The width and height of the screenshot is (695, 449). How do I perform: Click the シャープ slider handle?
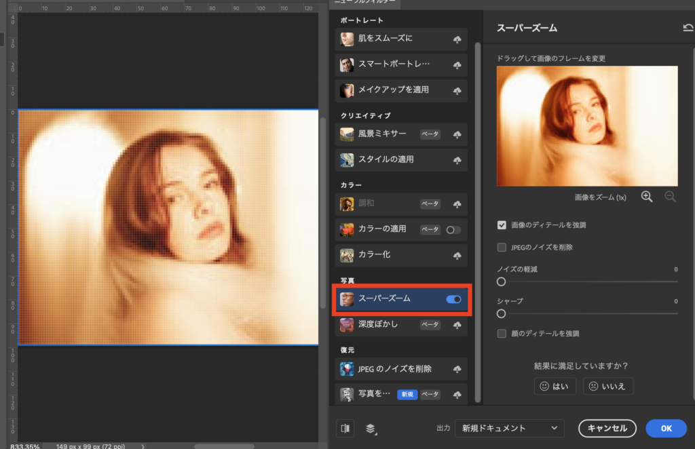coord(502,313)
